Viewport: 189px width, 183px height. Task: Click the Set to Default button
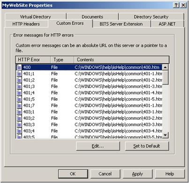[147, 146]
